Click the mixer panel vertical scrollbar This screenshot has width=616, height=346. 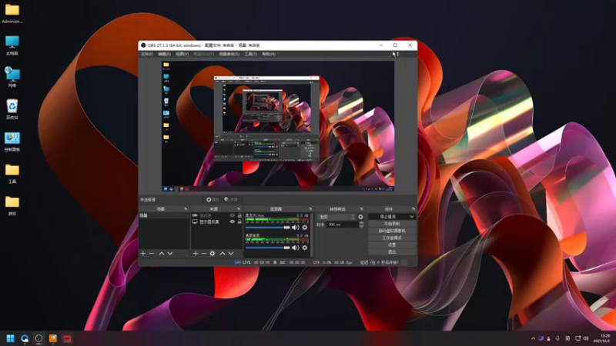pos(313,235)
